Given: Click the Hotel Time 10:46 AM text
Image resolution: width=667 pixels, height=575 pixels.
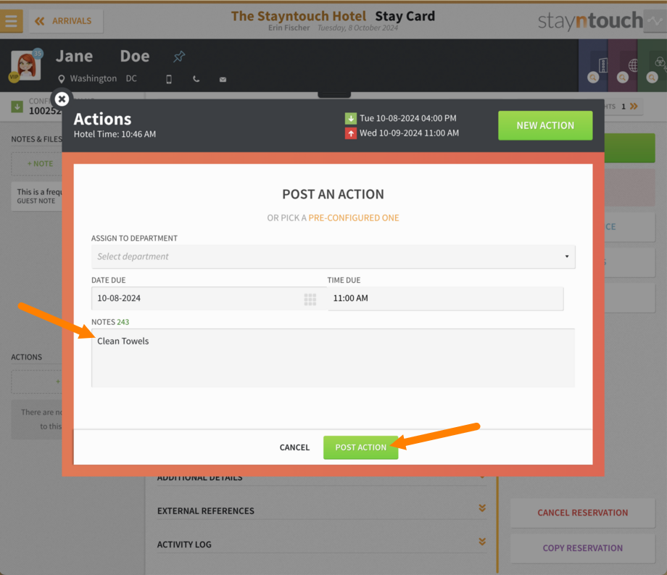Looking at the screenshot, I should [x=115, y=134].
